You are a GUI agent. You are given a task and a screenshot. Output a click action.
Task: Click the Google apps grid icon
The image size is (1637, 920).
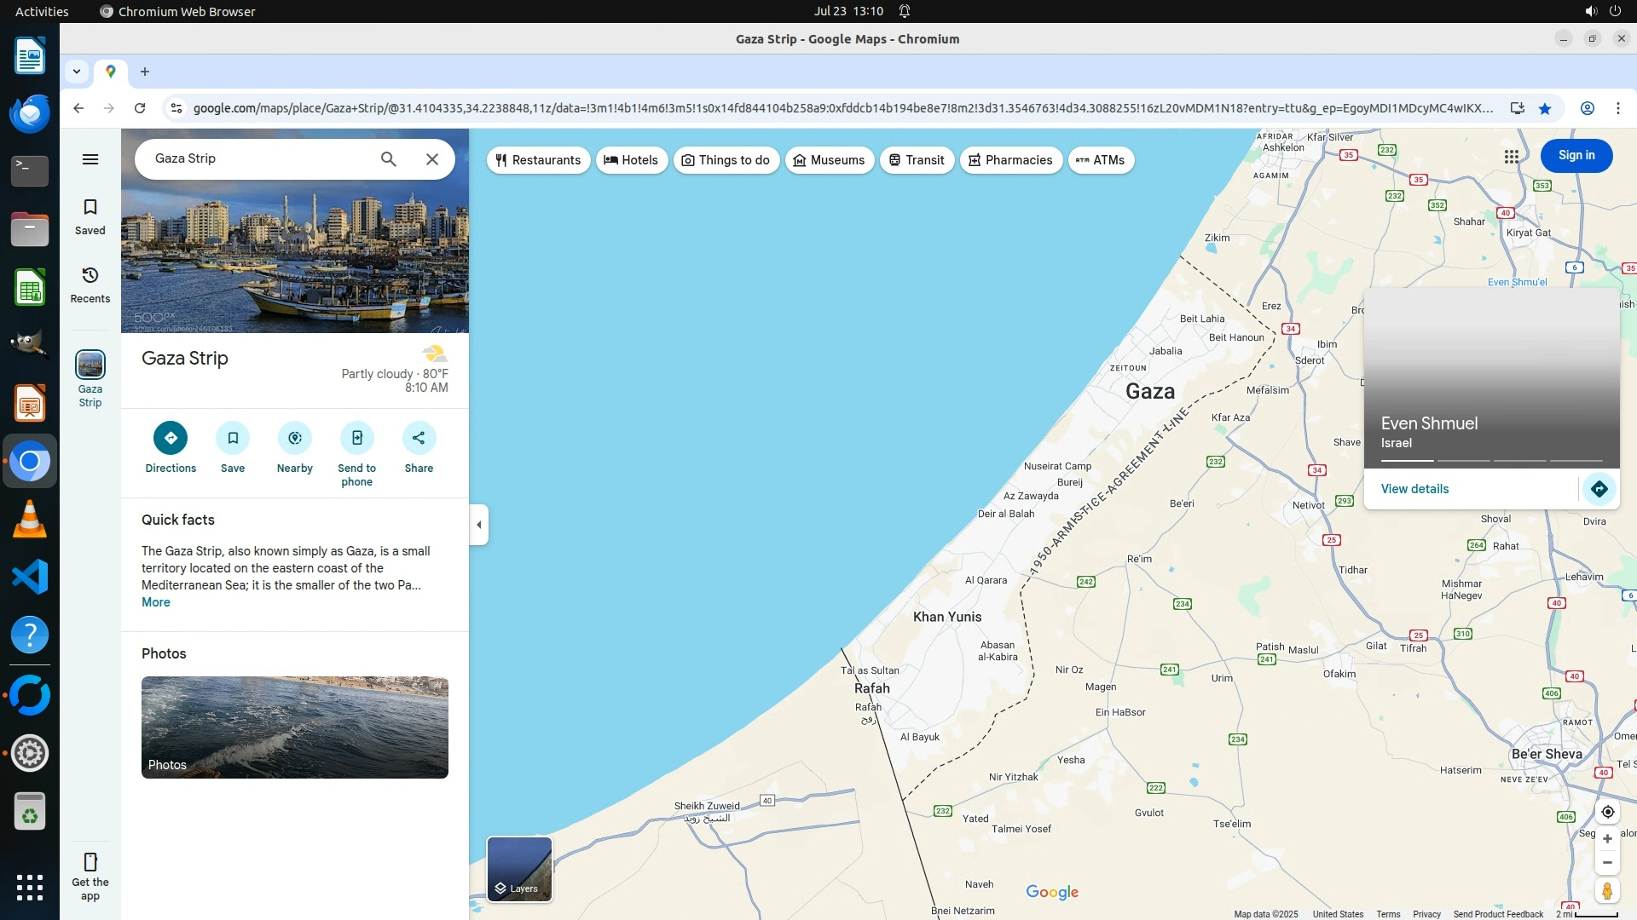(x=1511, y=156)
